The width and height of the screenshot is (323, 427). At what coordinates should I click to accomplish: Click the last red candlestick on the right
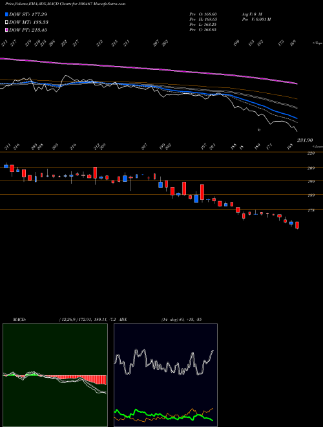click(x=297, y=225)
